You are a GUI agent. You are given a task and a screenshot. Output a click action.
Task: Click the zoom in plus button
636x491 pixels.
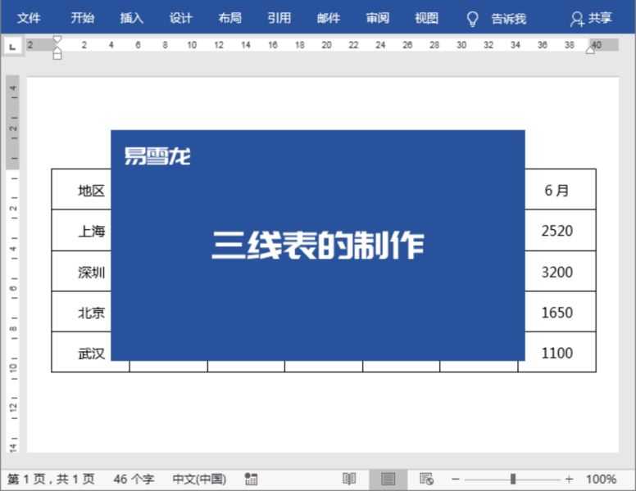[x=569, y=480]
